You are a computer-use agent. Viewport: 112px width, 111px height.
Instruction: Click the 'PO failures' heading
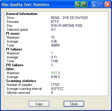(15, 65)
